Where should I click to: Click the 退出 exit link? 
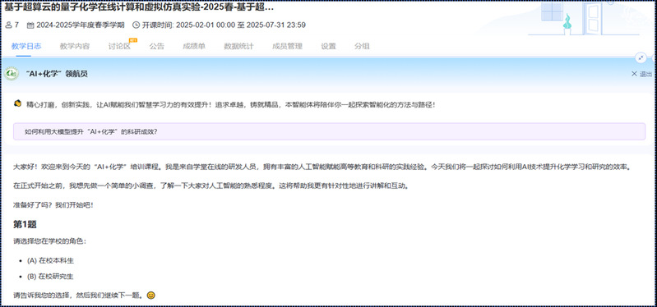click(x=645, y=74)
